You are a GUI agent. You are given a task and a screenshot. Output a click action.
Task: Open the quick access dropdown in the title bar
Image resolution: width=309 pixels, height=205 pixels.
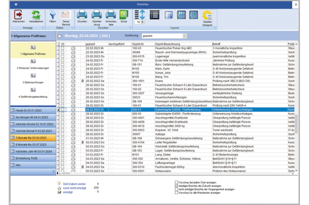[16, 4]
